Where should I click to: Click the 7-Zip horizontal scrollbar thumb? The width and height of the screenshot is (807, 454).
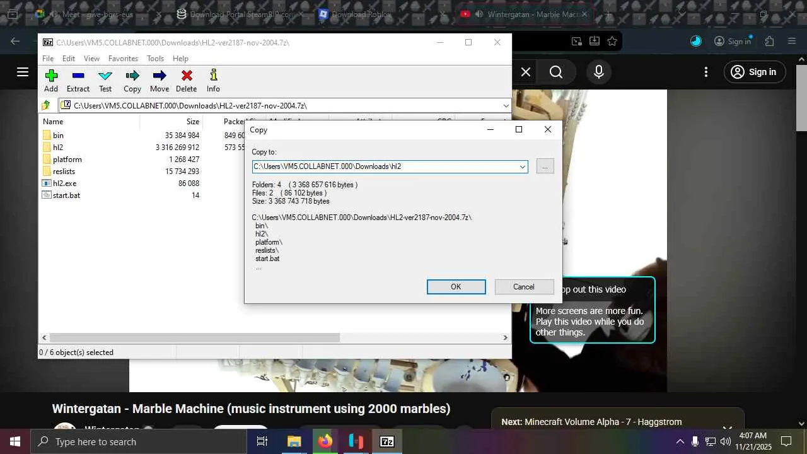[x=195, y=338]
